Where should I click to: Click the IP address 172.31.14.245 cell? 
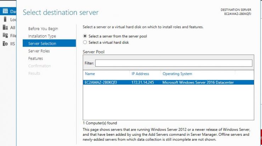pos(143,82)
